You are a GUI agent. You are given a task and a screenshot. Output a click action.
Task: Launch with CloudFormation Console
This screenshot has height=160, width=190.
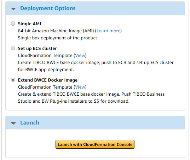[x=95, y=144]
